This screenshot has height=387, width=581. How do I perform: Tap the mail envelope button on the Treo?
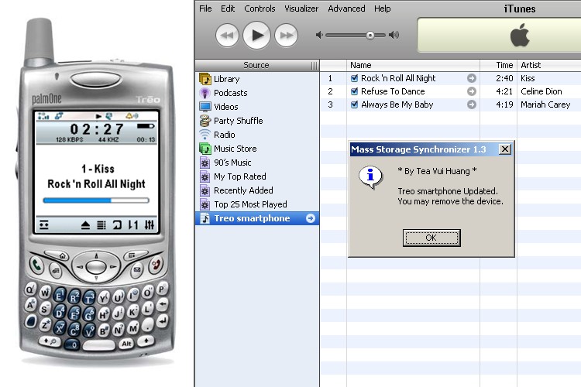[137, 269]
